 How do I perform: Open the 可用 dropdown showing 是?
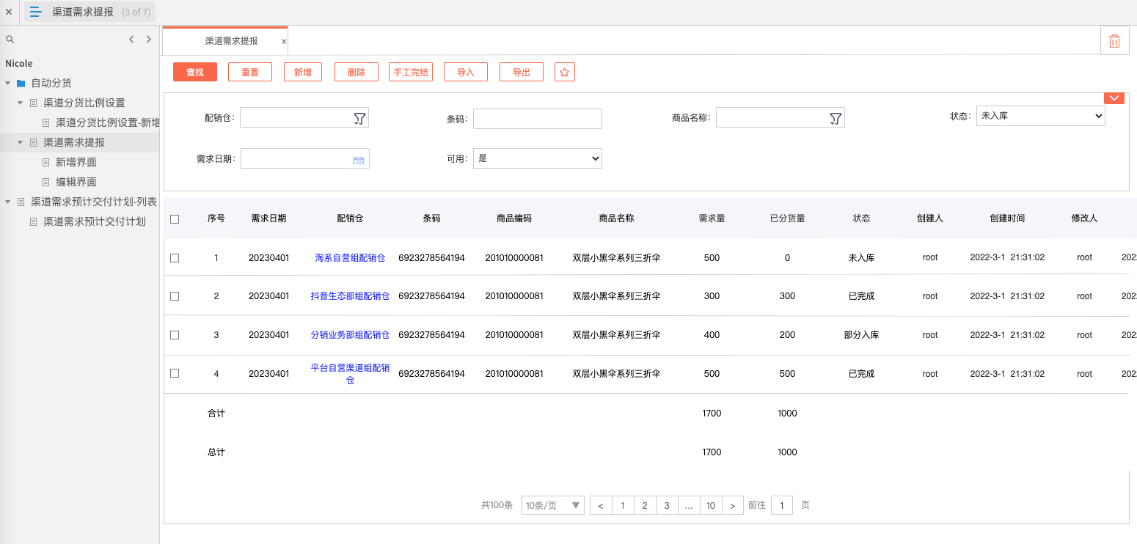coord(537,158)
